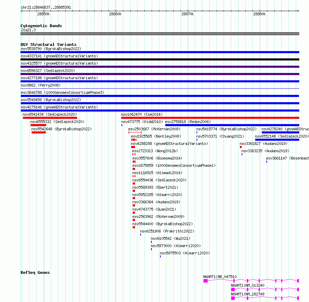Click esv3661147 Besenbacher blue tick
The image size is (309, 302).
[267, 162]
